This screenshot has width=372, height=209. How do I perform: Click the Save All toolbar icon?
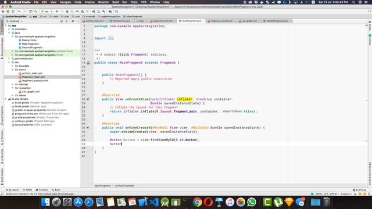click(x=8, y=12)
